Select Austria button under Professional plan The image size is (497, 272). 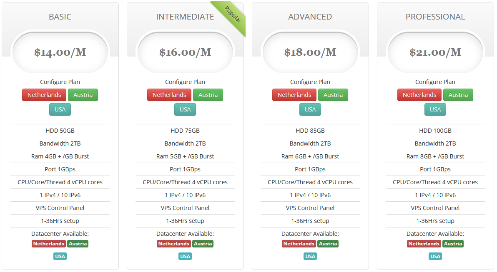click(458, 95)
